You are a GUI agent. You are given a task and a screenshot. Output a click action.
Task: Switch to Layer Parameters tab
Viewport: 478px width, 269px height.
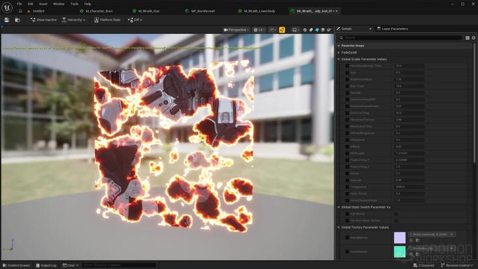pyautogui.click(x=394, y=29)
